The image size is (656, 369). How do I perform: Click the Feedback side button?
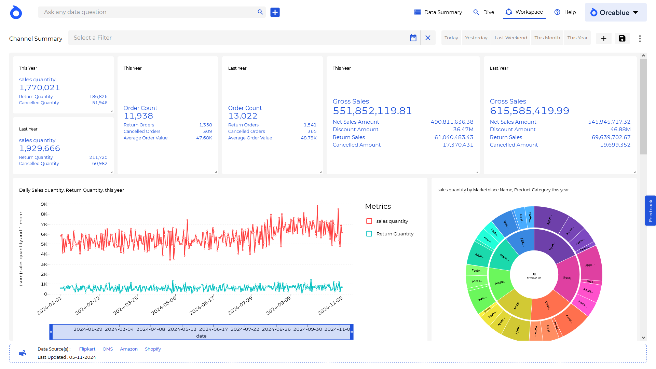(650, 211)
